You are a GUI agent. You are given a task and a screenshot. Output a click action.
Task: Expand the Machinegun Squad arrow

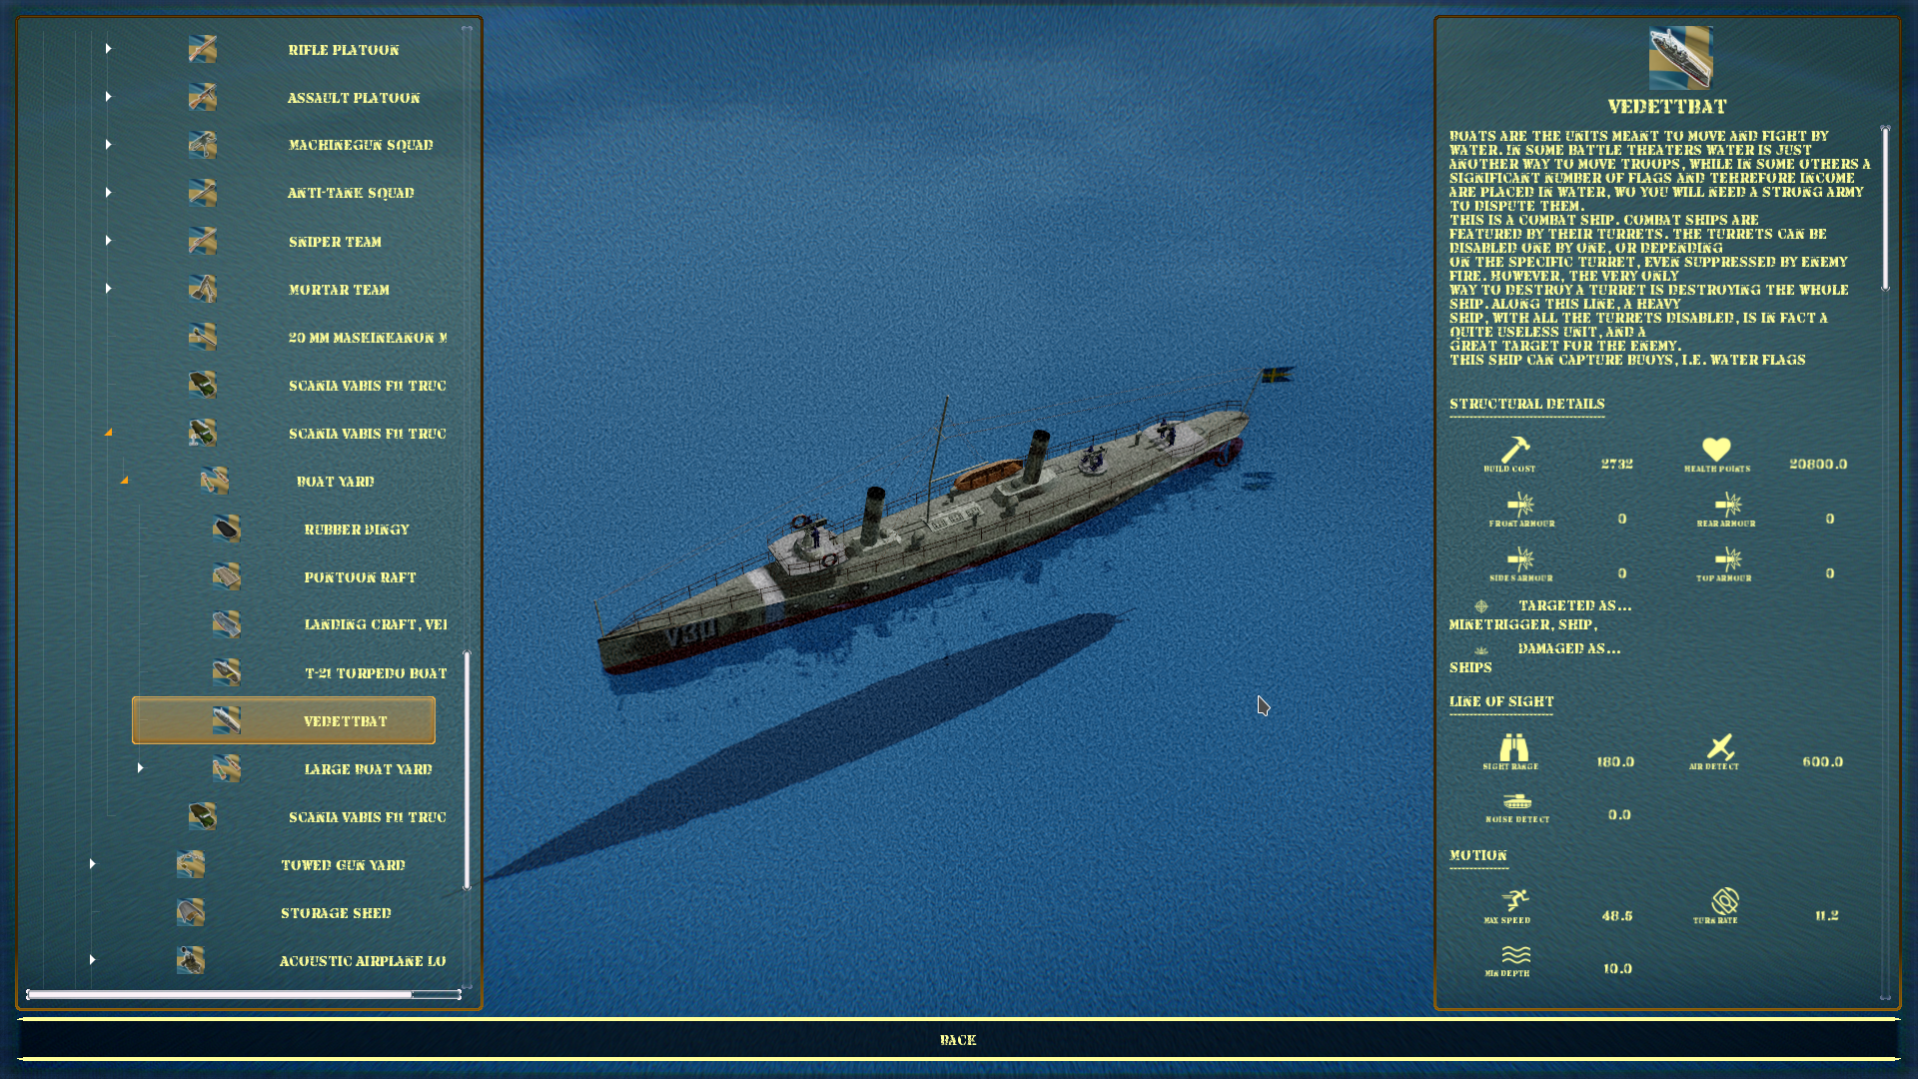(x=108, y=145)
